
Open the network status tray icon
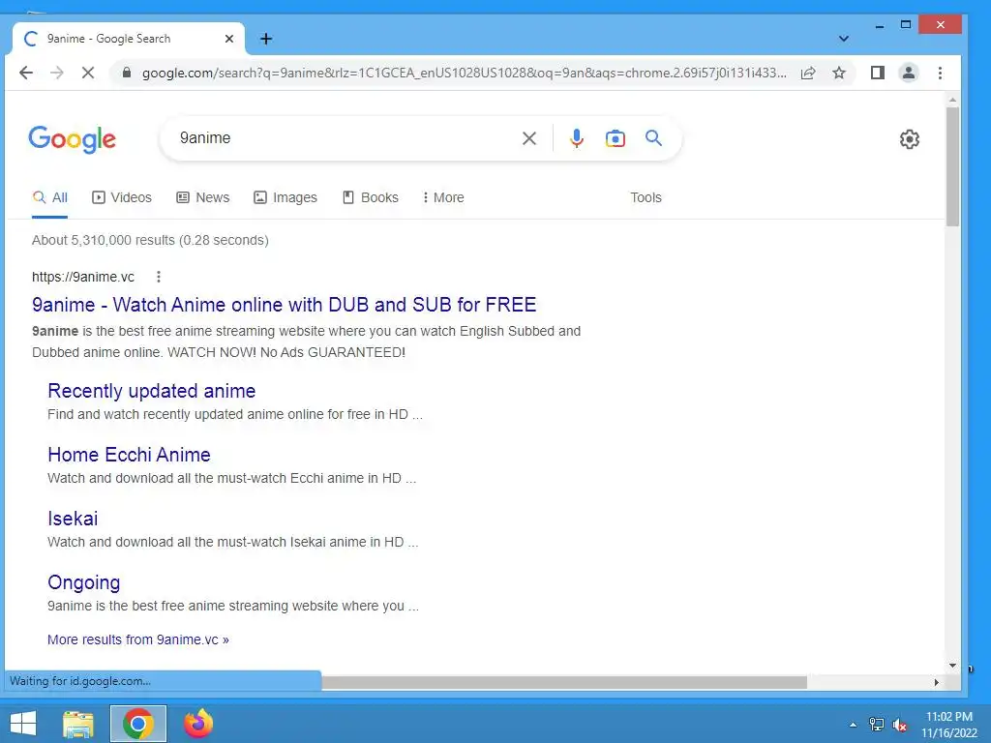pyautogui.click(x=876, y=725)
